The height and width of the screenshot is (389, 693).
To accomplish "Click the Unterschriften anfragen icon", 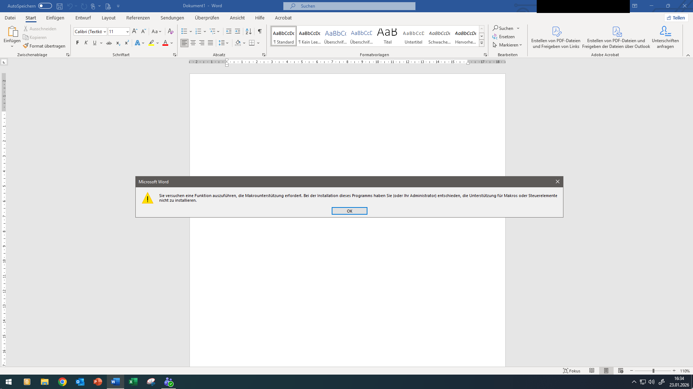I will coord(665,31).
